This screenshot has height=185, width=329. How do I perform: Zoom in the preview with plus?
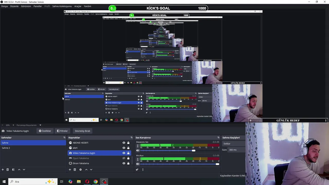coord(13,125)
